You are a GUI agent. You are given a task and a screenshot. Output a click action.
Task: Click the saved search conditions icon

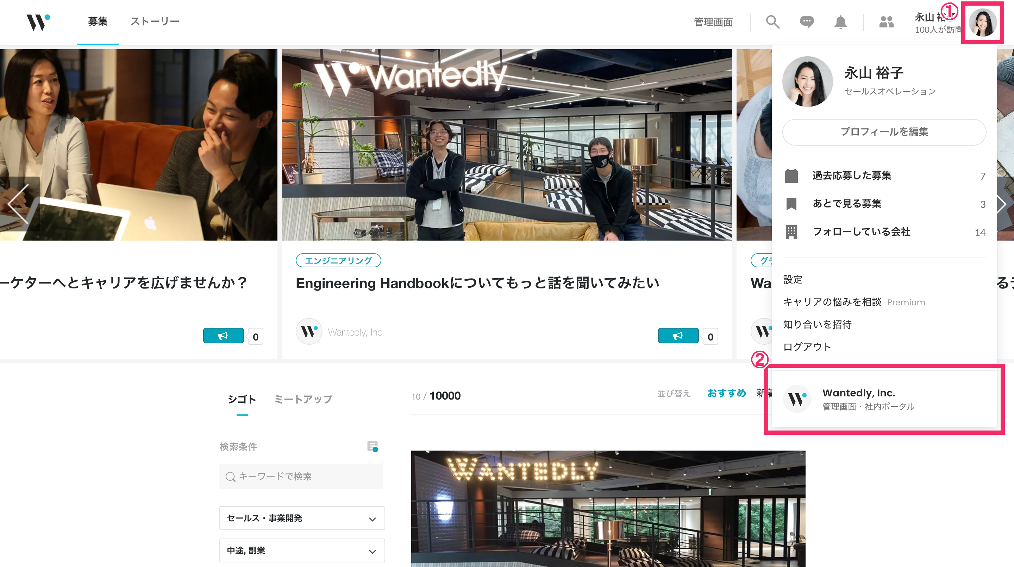pos(373,446)
